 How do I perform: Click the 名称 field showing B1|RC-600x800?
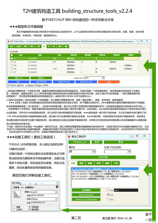click(44, 195)
